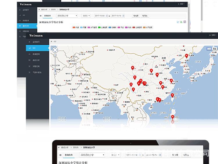
Task: Click the search button in top analysis window
Action: pos(136,16)
